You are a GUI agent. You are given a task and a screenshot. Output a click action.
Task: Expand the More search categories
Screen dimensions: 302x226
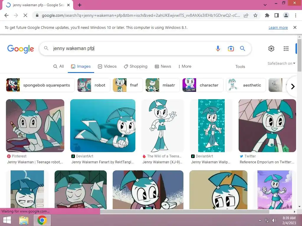[x=185, y=66]
